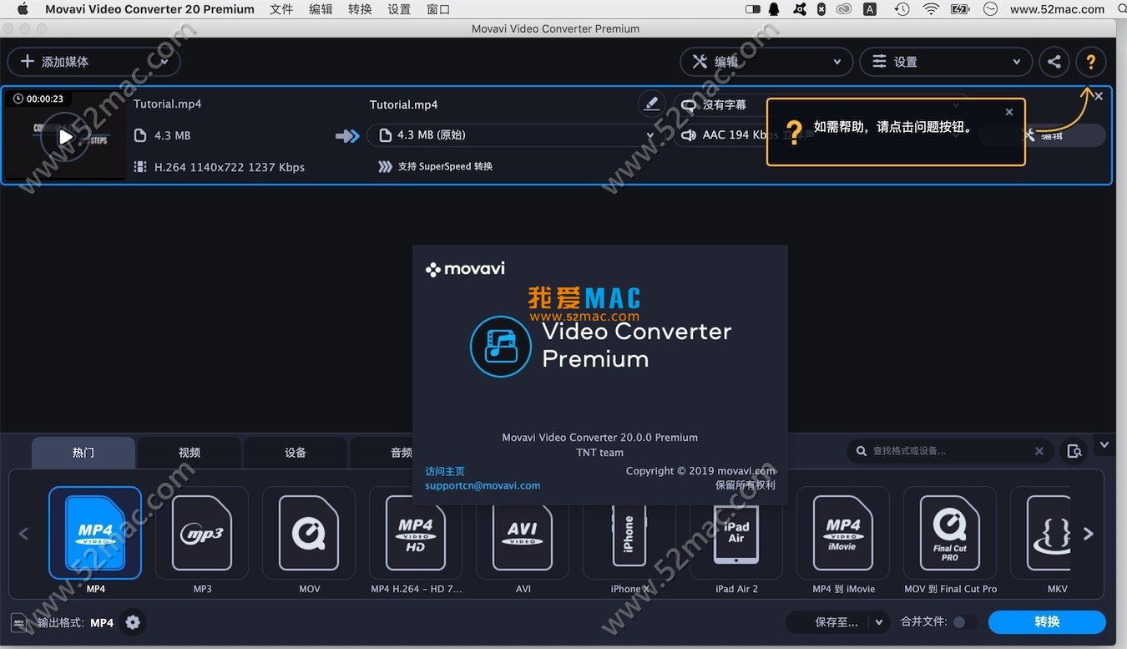Open the File menu

(281, 9)
